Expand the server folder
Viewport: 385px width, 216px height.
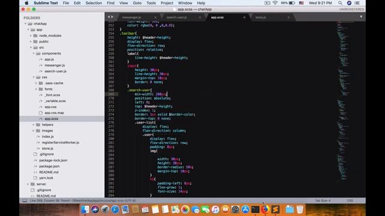click(28, 184)
